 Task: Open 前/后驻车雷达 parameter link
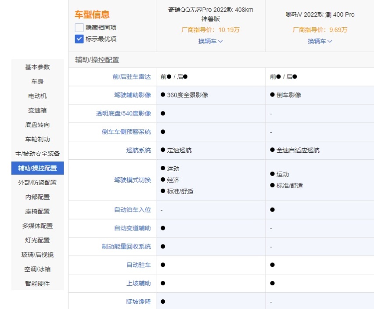[132, 77]
